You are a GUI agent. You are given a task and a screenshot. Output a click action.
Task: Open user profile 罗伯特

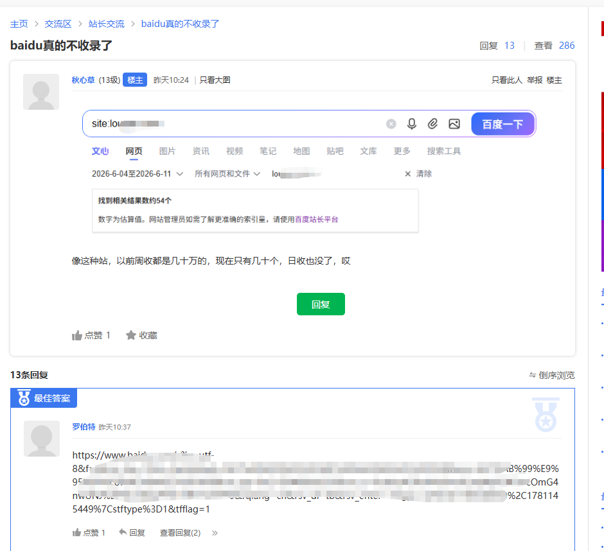coord(84,426)
